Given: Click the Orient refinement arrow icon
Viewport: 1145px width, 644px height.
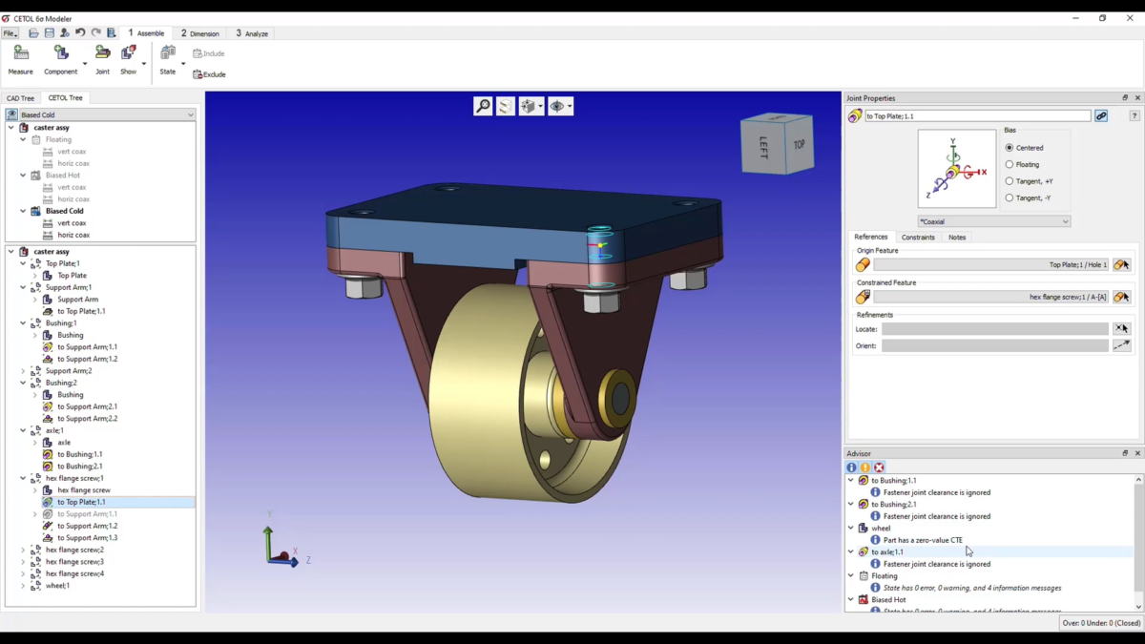Looking at the screenshot, I should coord(1121,345).
